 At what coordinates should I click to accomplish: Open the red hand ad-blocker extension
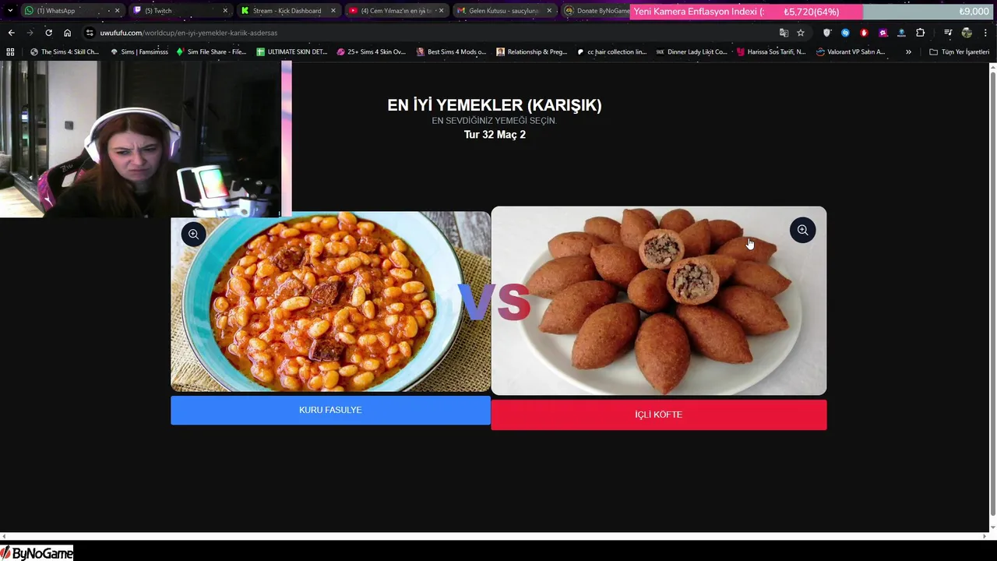point(864,33)
